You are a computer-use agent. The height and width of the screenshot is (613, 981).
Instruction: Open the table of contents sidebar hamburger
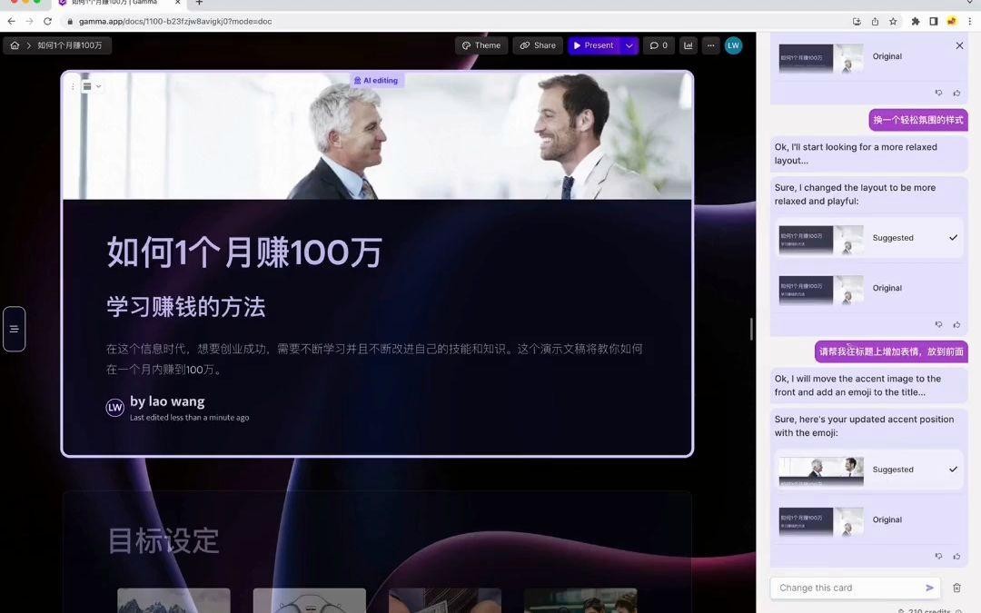click(x=14, y=329)
